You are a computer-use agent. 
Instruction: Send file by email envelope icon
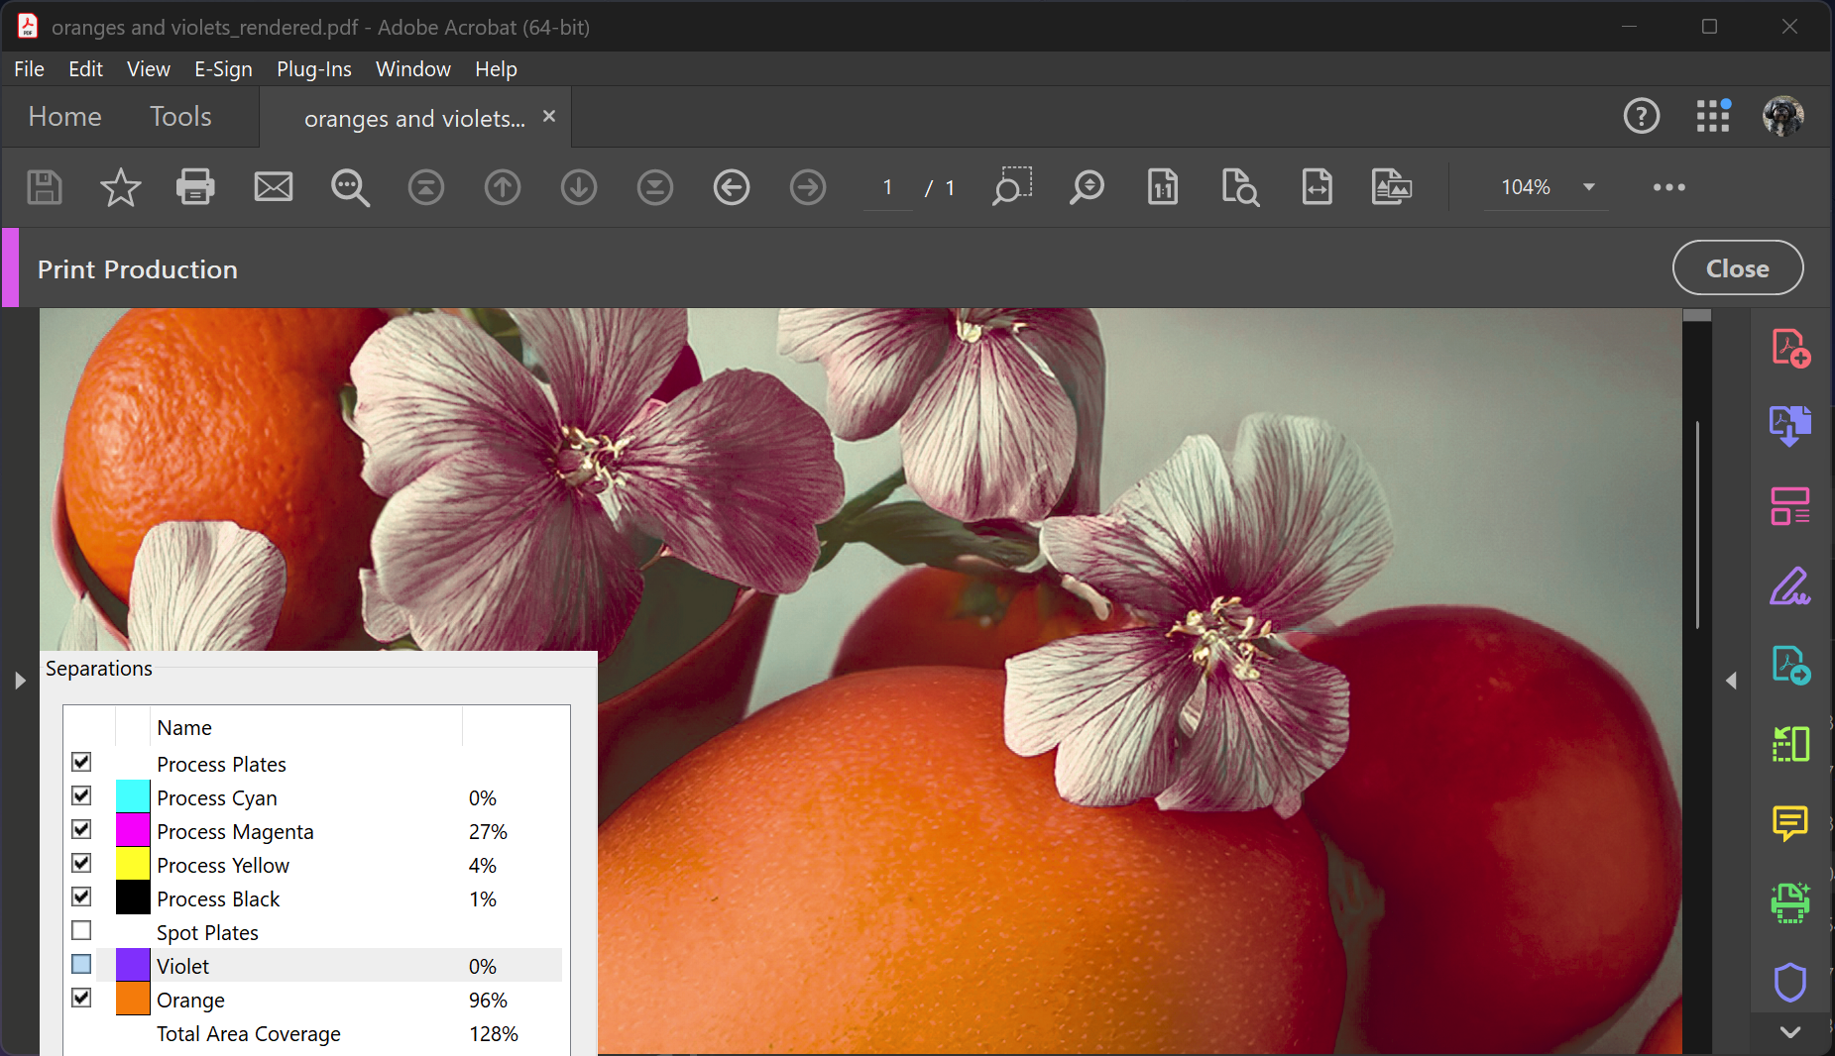[274, 187]
